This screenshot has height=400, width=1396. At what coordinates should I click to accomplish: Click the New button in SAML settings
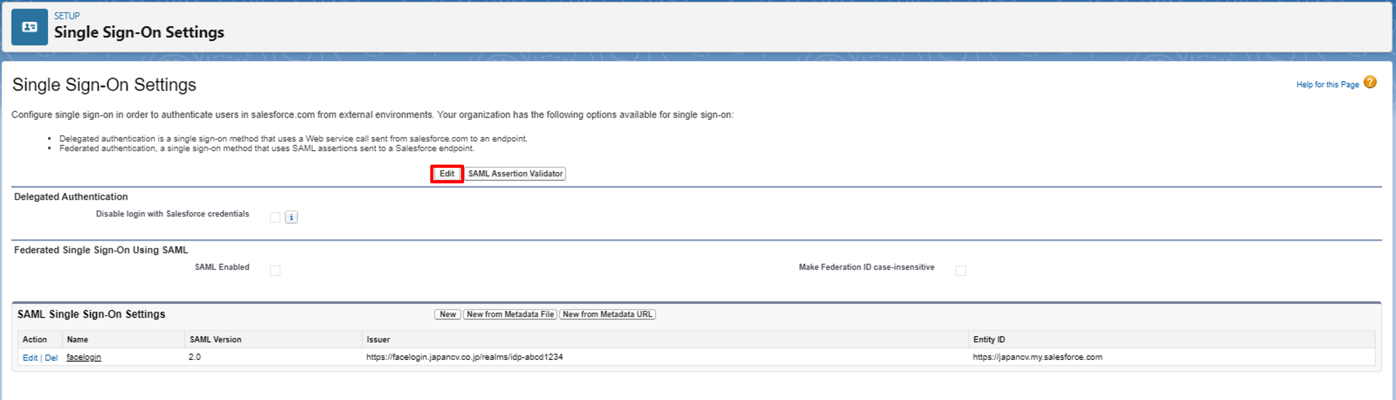(448, 314)
